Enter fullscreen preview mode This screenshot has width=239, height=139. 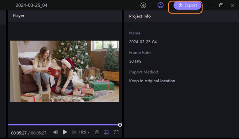point(116,132)
